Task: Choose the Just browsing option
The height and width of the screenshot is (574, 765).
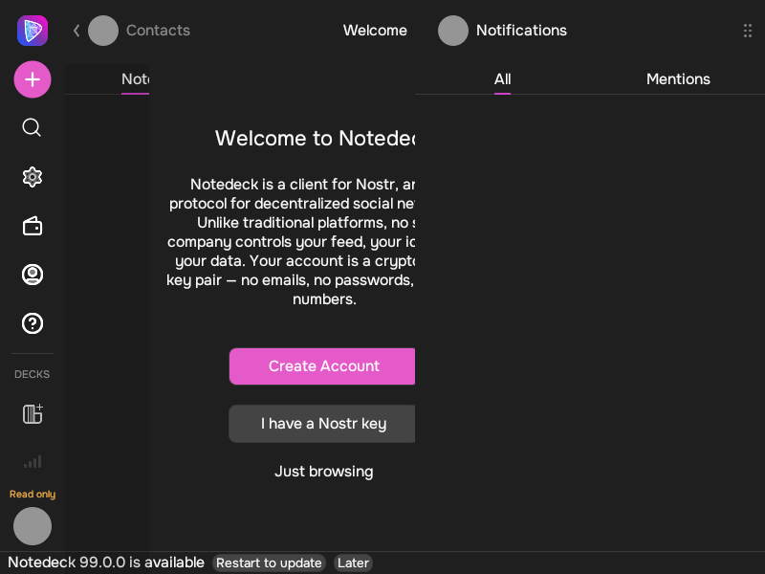Action: point(323,471)
